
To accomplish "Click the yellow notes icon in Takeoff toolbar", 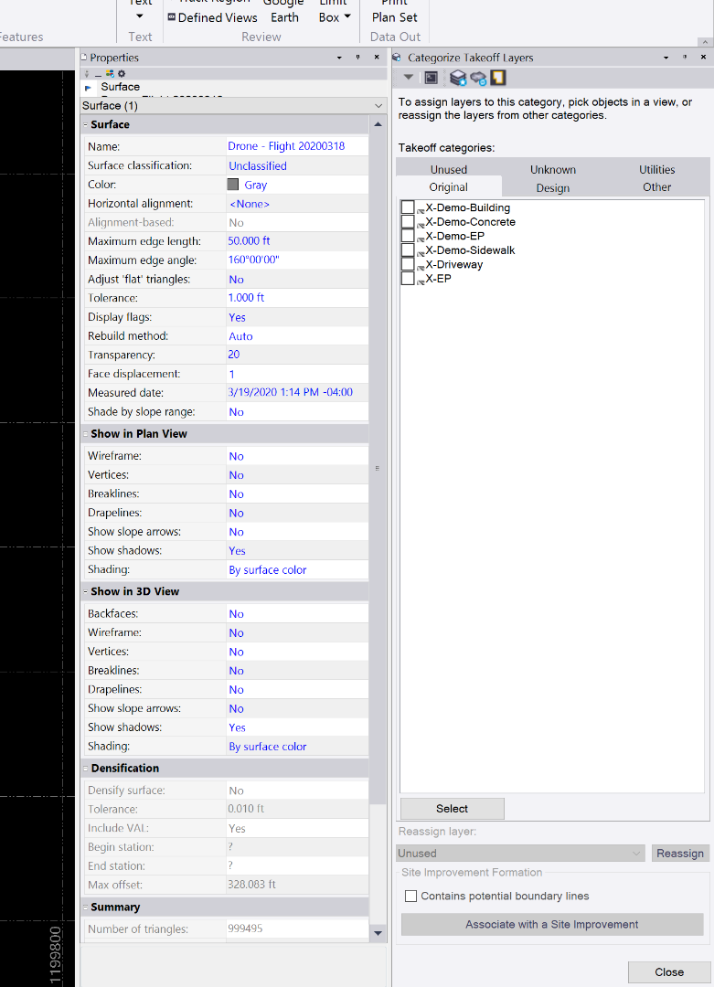I will pyautogui.click(x=498, y=78).
